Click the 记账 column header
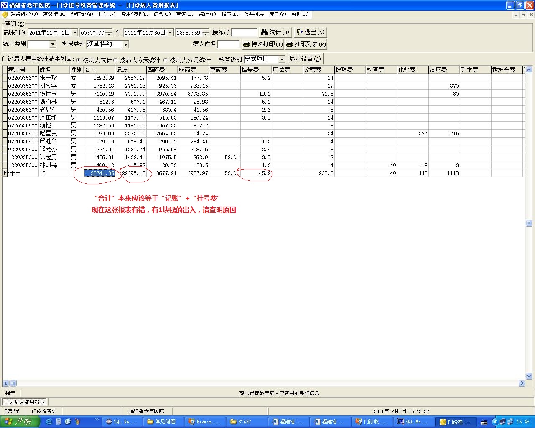 pyautogui.click(x=130, y=70)
